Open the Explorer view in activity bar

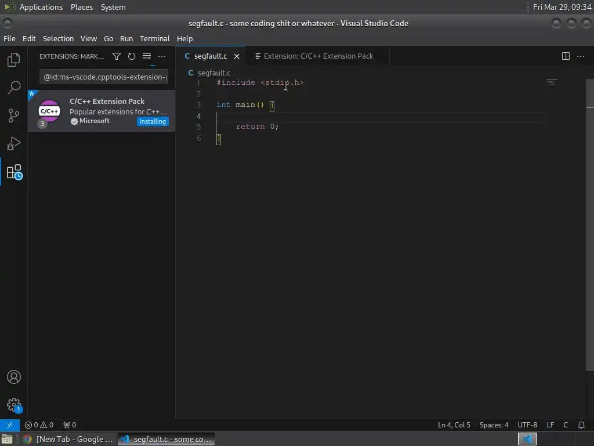click(x=14, y=60)
